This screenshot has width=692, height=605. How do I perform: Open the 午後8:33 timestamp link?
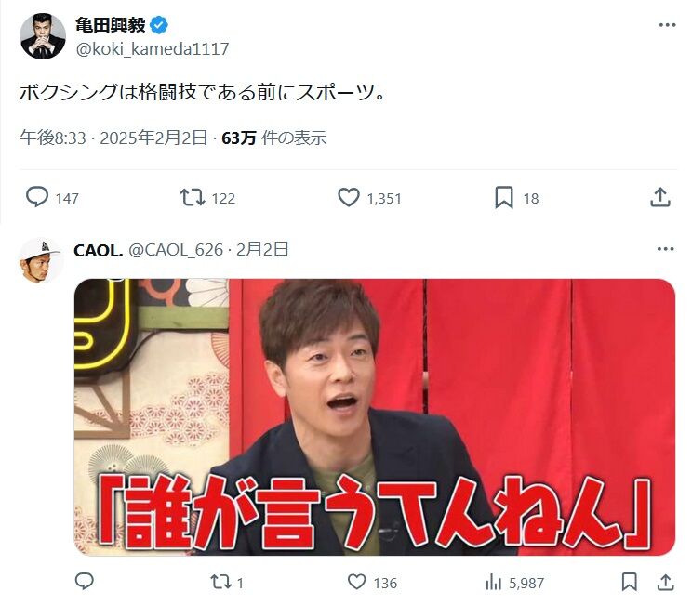tap(52, 138)
